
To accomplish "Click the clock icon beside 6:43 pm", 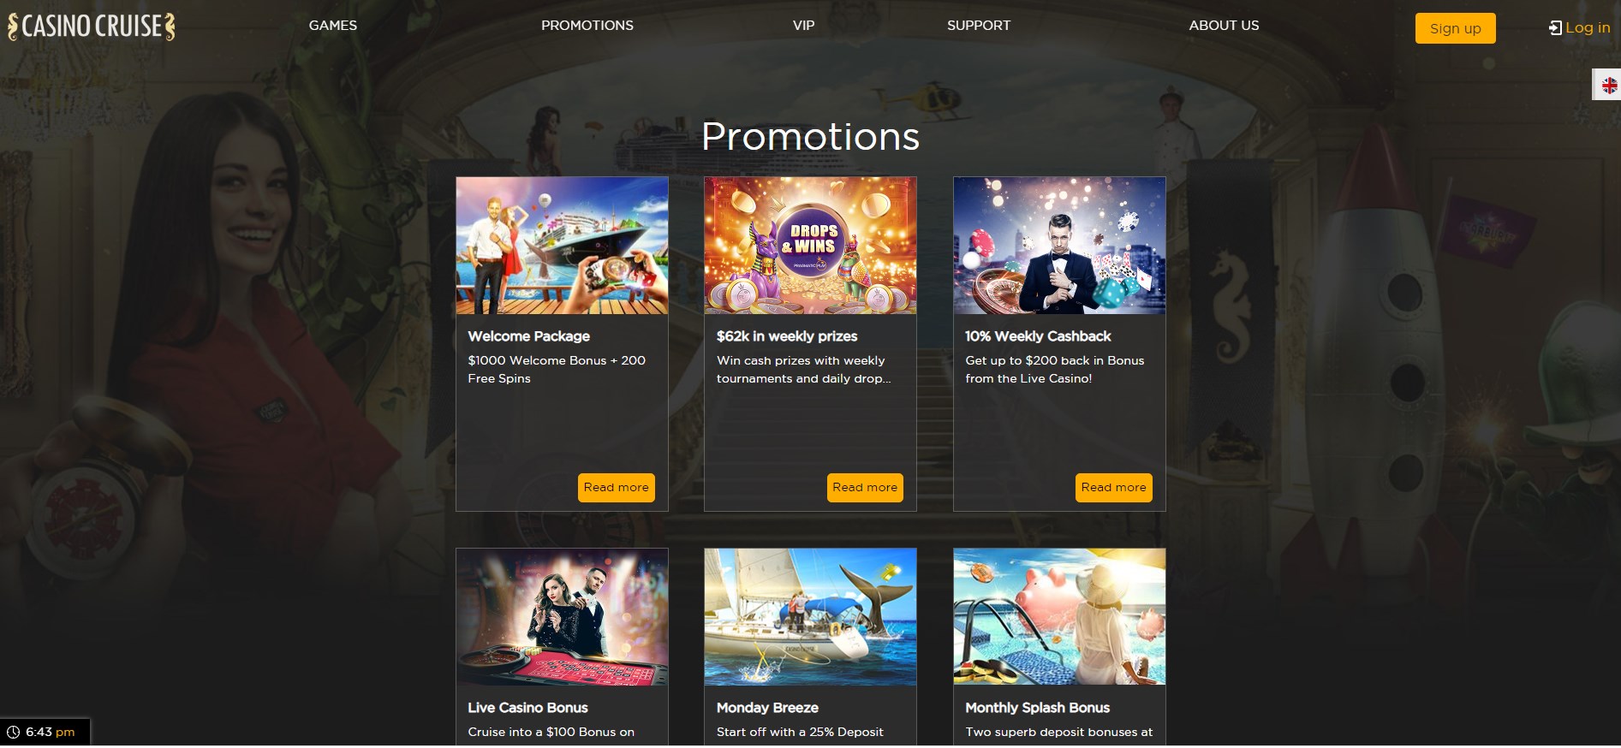I will (x=14, y=732).
